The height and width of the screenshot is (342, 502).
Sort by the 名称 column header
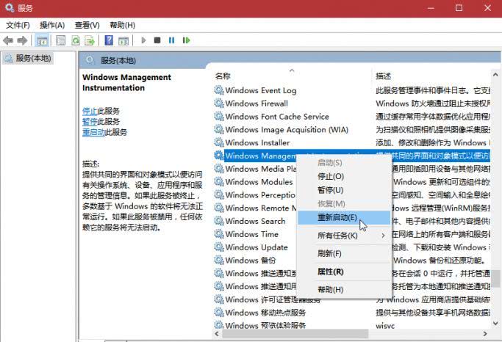pyautogui.click(x=223, y=76)
